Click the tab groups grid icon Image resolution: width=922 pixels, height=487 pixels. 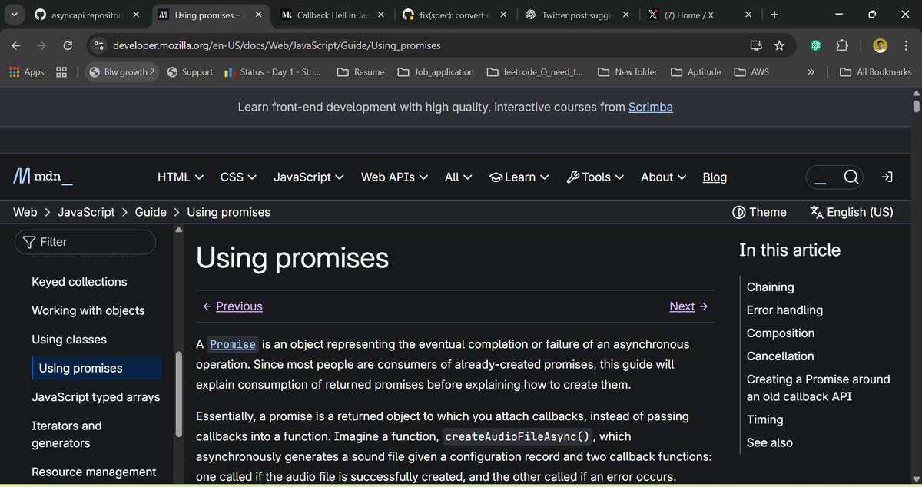pos(61,71)
